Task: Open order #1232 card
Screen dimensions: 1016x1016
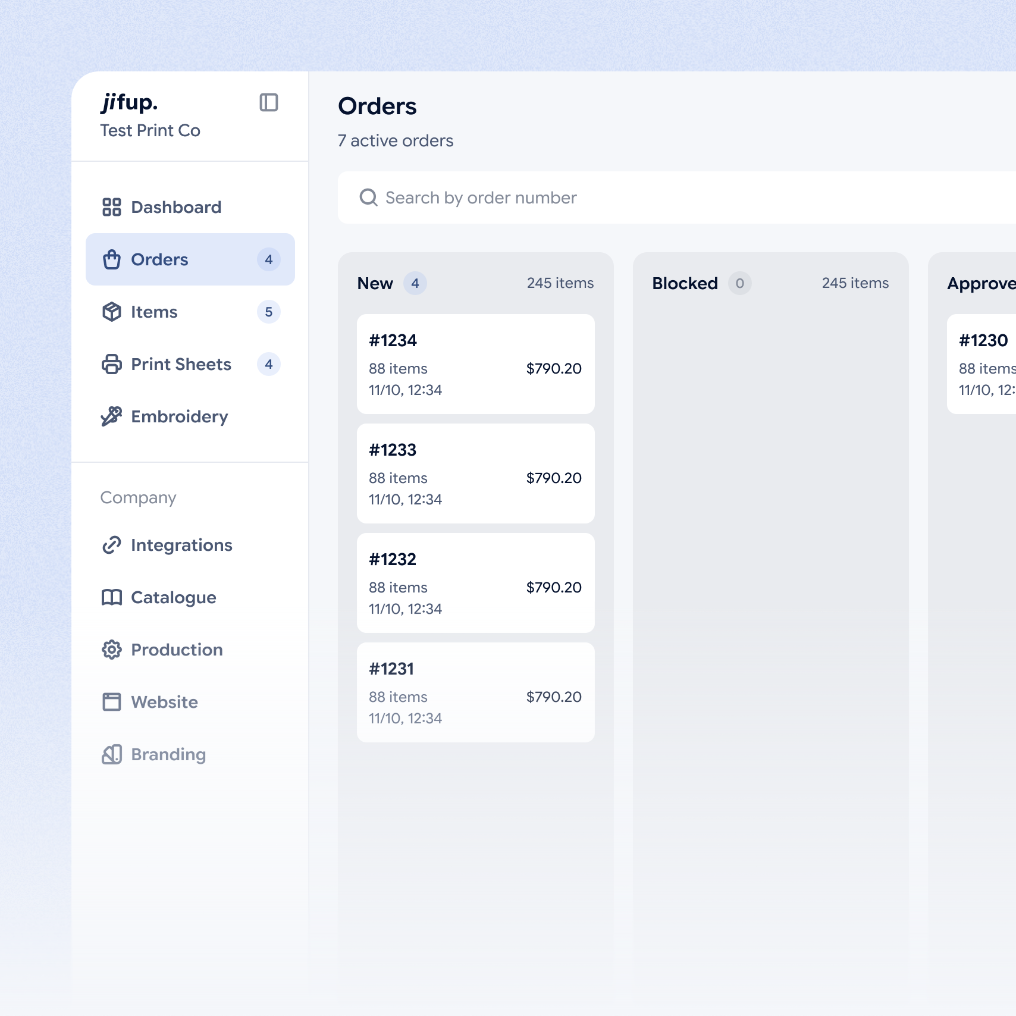Action: point(476,583)
